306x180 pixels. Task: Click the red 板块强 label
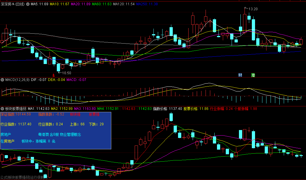[75, 114]
